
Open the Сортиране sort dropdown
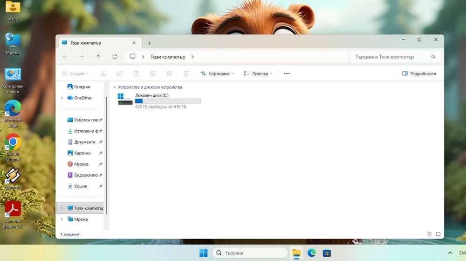click(217, 74)
